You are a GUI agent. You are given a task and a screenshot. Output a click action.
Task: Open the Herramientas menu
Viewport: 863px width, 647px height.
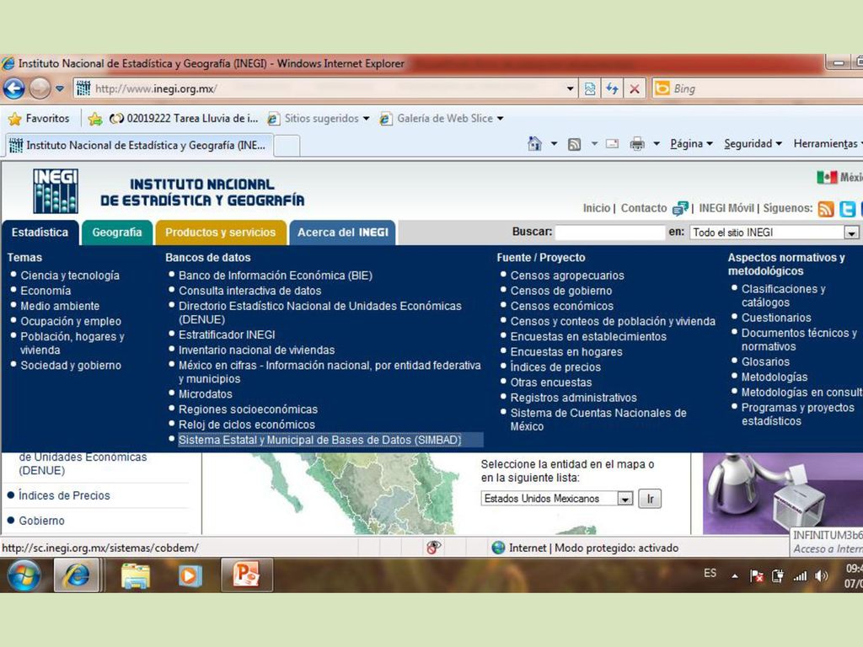coord(828,143)
